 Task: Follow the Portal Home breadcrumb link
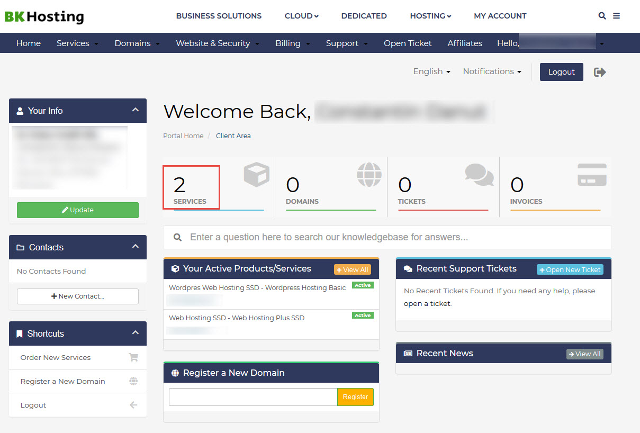click(x=183, y=136)
